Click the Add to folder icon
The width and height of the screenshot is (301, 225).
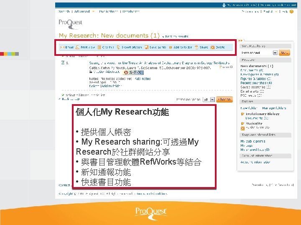(171, 47)
